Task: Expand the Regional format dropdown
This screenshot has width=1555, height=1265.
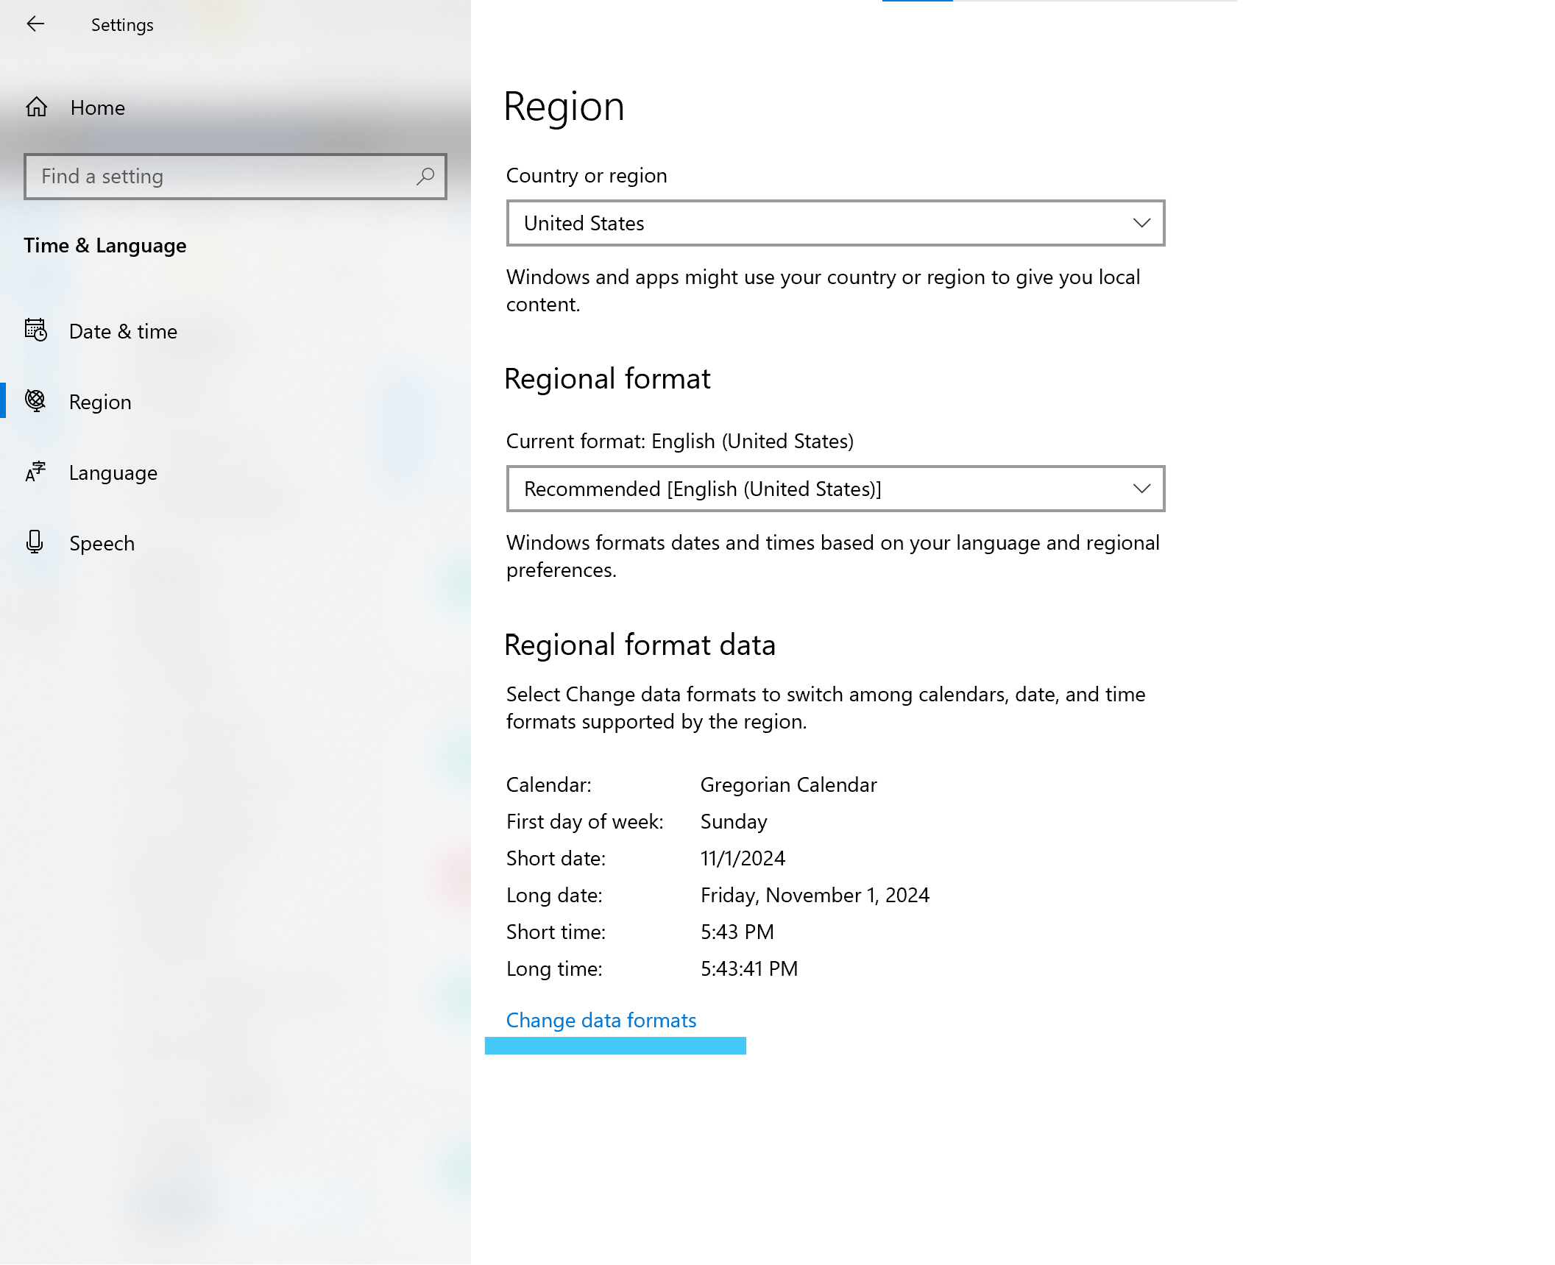Action: click(835, 489)
